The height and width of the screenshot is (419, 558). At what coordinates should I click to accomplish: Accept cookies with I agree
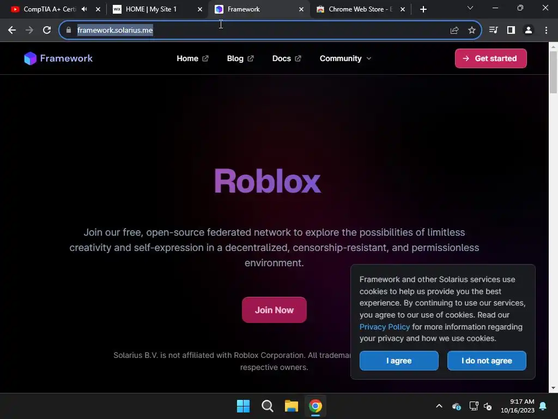[x=399, y=361]
